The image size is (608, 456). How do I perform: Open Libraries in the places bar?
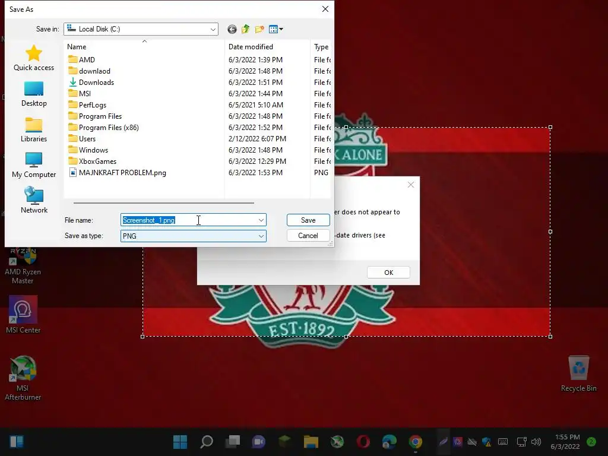pyautogui.click(x=34, y=129)
